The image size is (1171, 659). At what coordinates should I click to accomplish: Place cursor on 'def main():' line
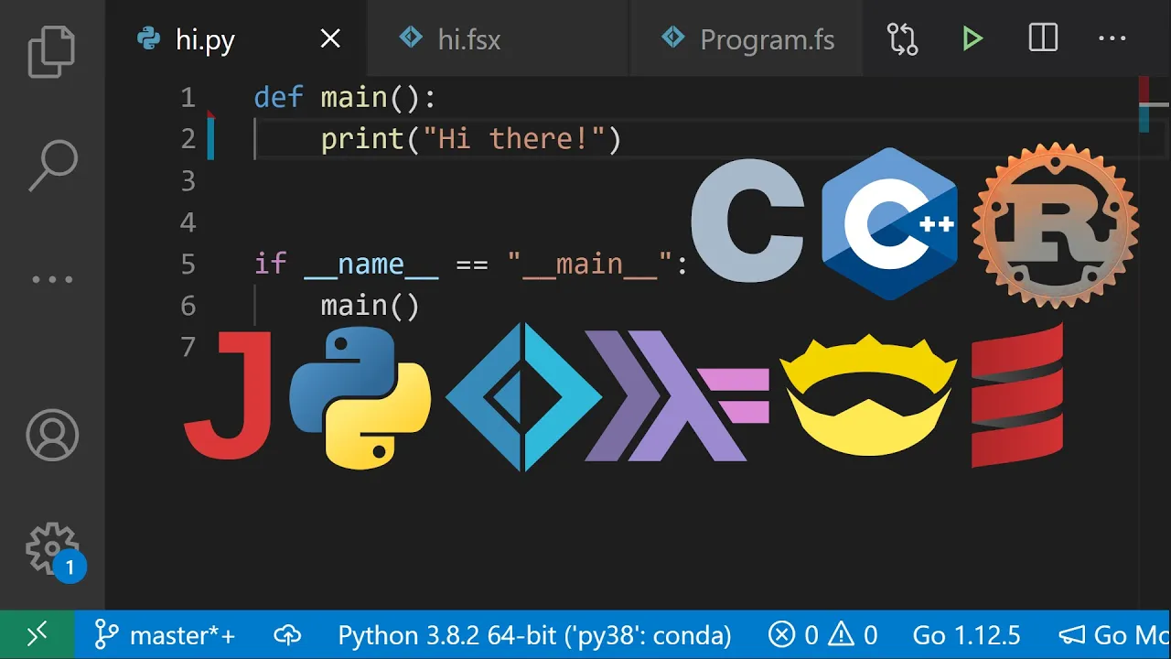tap(346, 97)
